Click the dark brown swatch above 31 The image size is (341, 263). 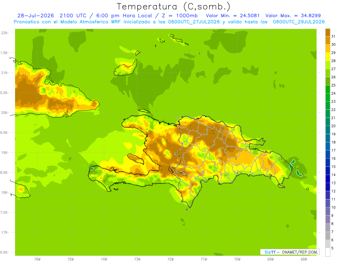coord(328,32)
